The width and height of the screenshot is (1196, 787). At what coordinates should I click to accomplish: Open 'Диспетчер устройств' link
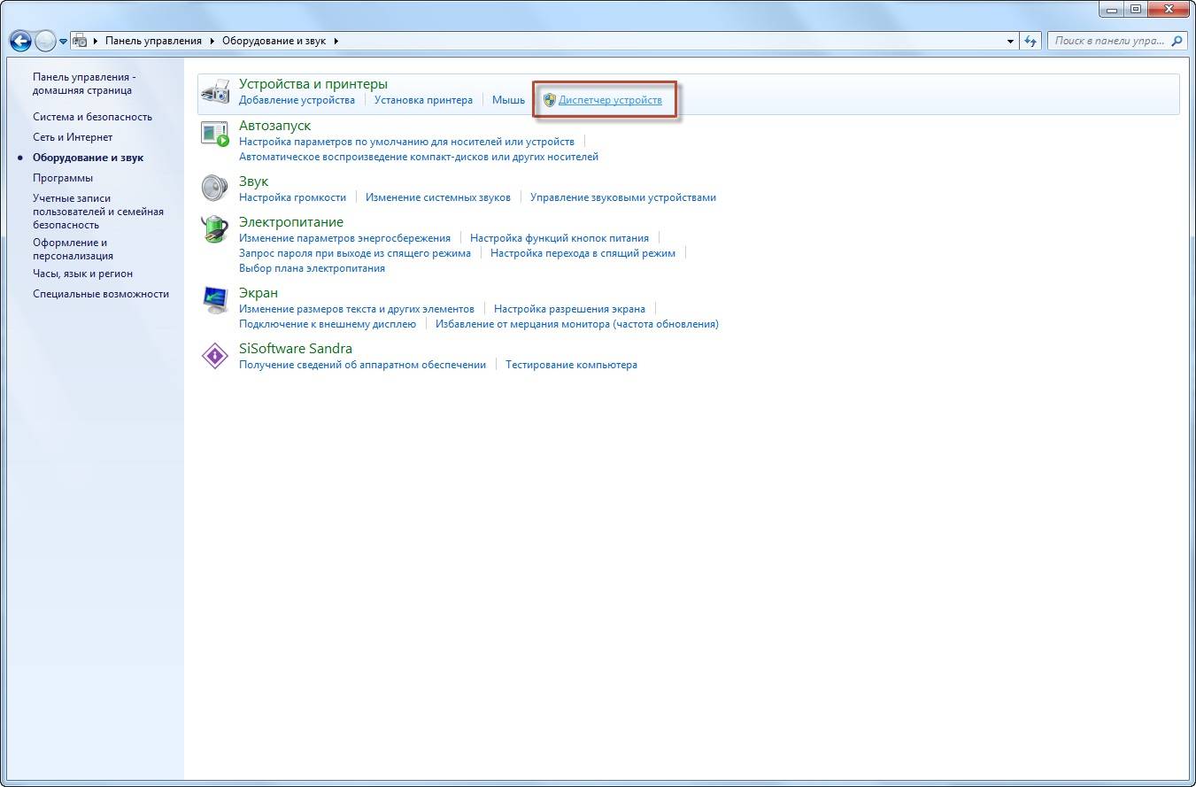[610, 100]
